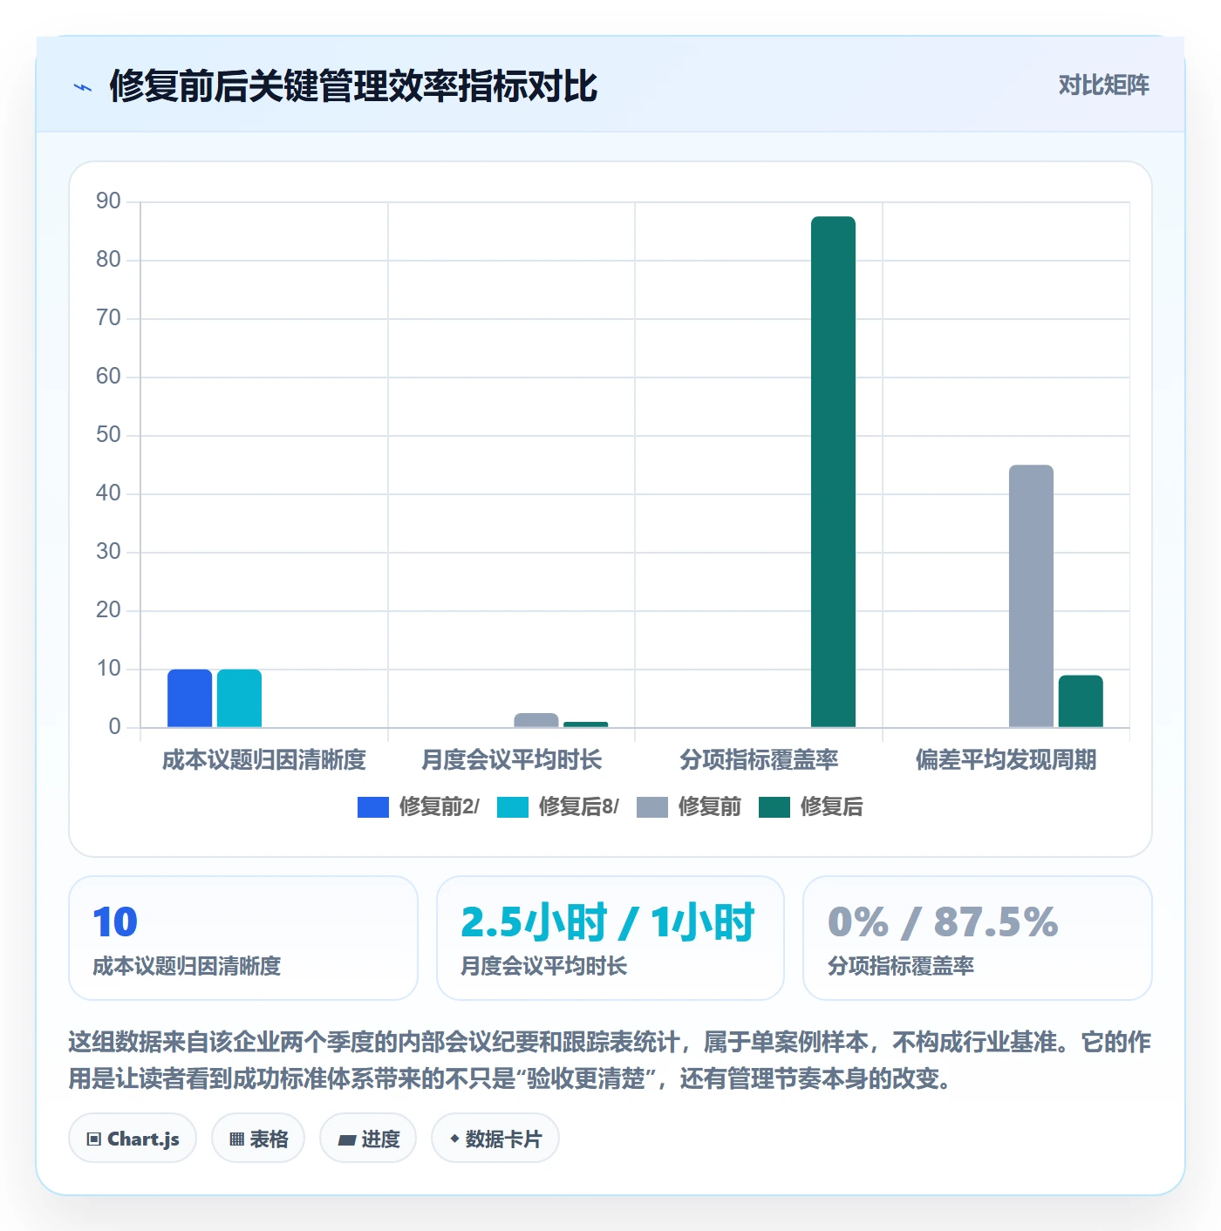Viewport: 1221px width, 1231px height.
Task: Open the Chart.js tag chip
Action: [133, 1139]
